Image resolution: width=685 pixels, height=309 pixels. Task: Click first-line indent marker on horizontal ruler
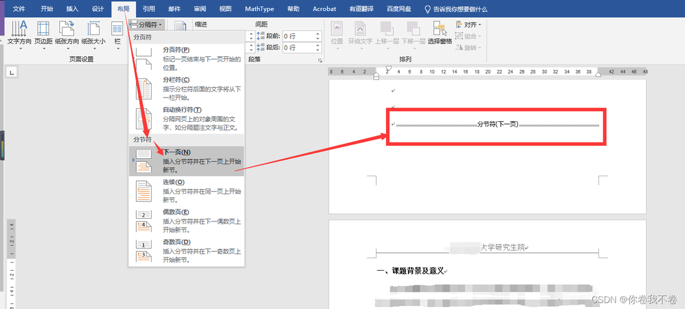coord(388,69)
